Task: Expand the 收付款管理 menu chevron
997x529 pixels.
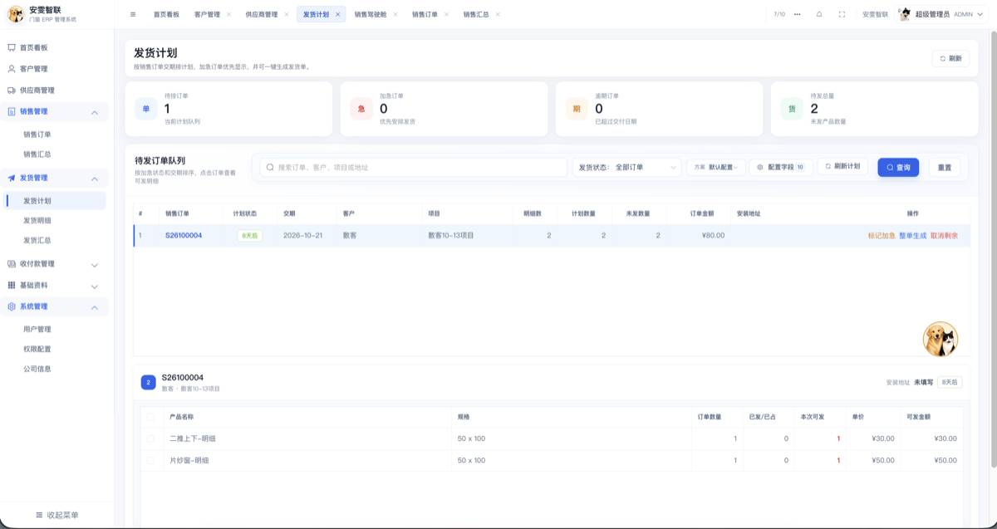Action: pyautogui.click(x=94, y=265)
